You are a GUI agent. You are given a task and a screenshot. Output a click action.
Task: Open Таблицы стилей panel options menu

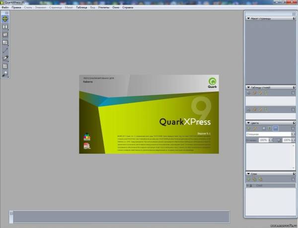click(294, 87)
